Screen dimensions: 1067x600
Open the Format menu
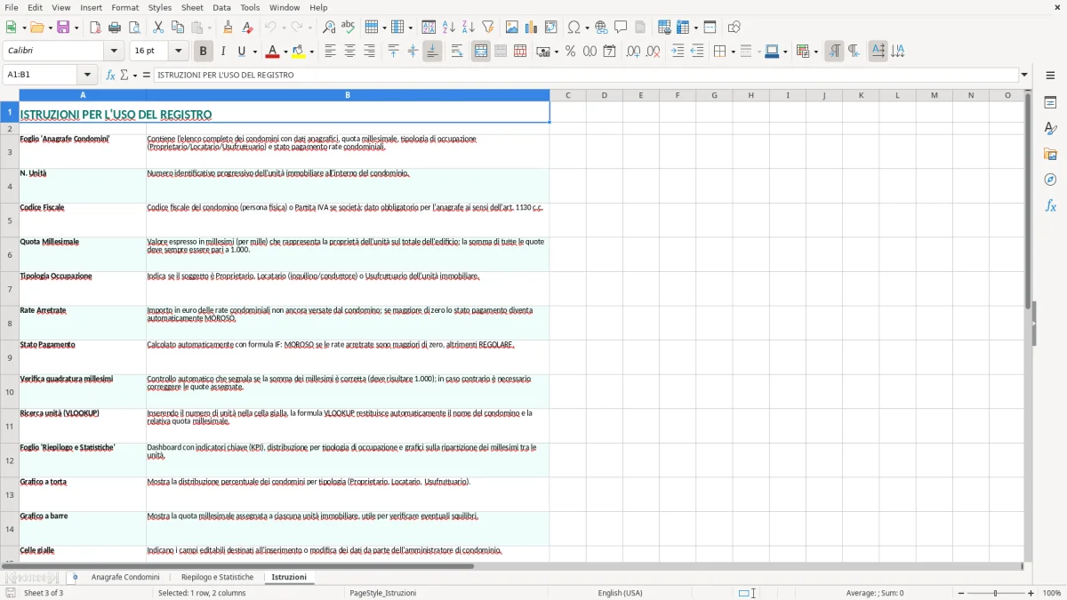pos(125,7)
